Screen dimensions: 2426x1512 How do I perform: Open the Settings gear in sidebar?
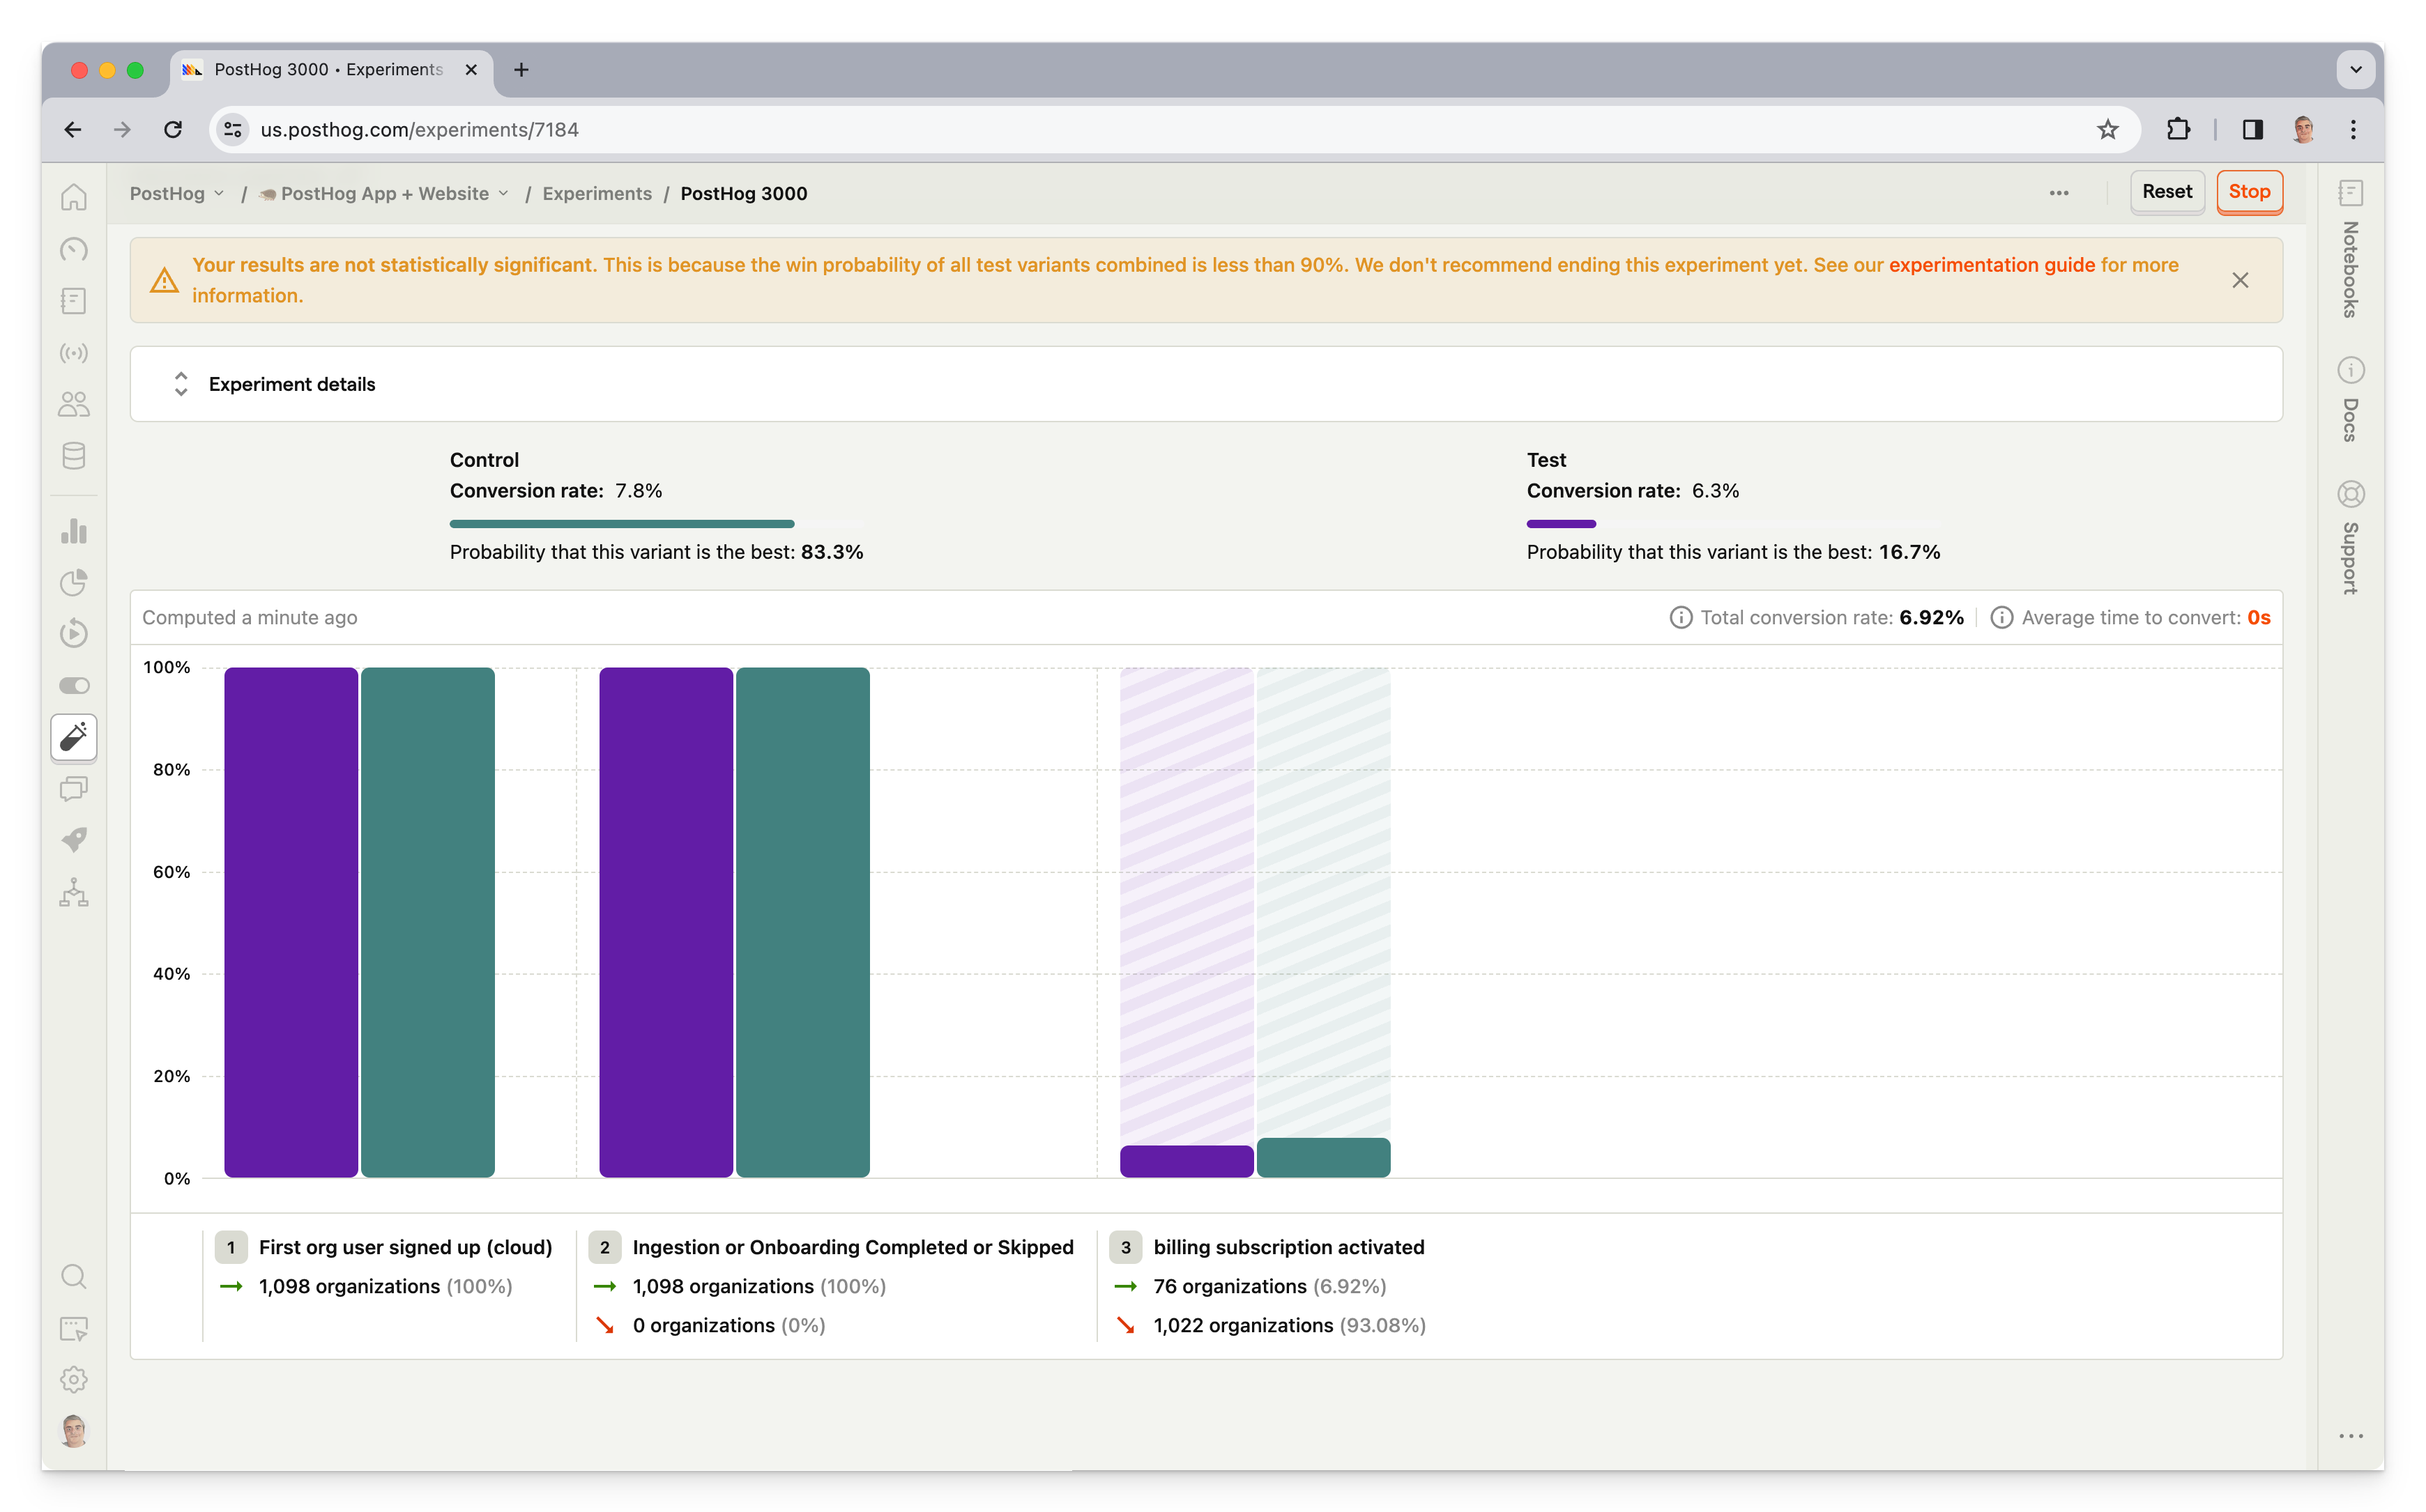pyautogui.click(x=73, y=1380)
